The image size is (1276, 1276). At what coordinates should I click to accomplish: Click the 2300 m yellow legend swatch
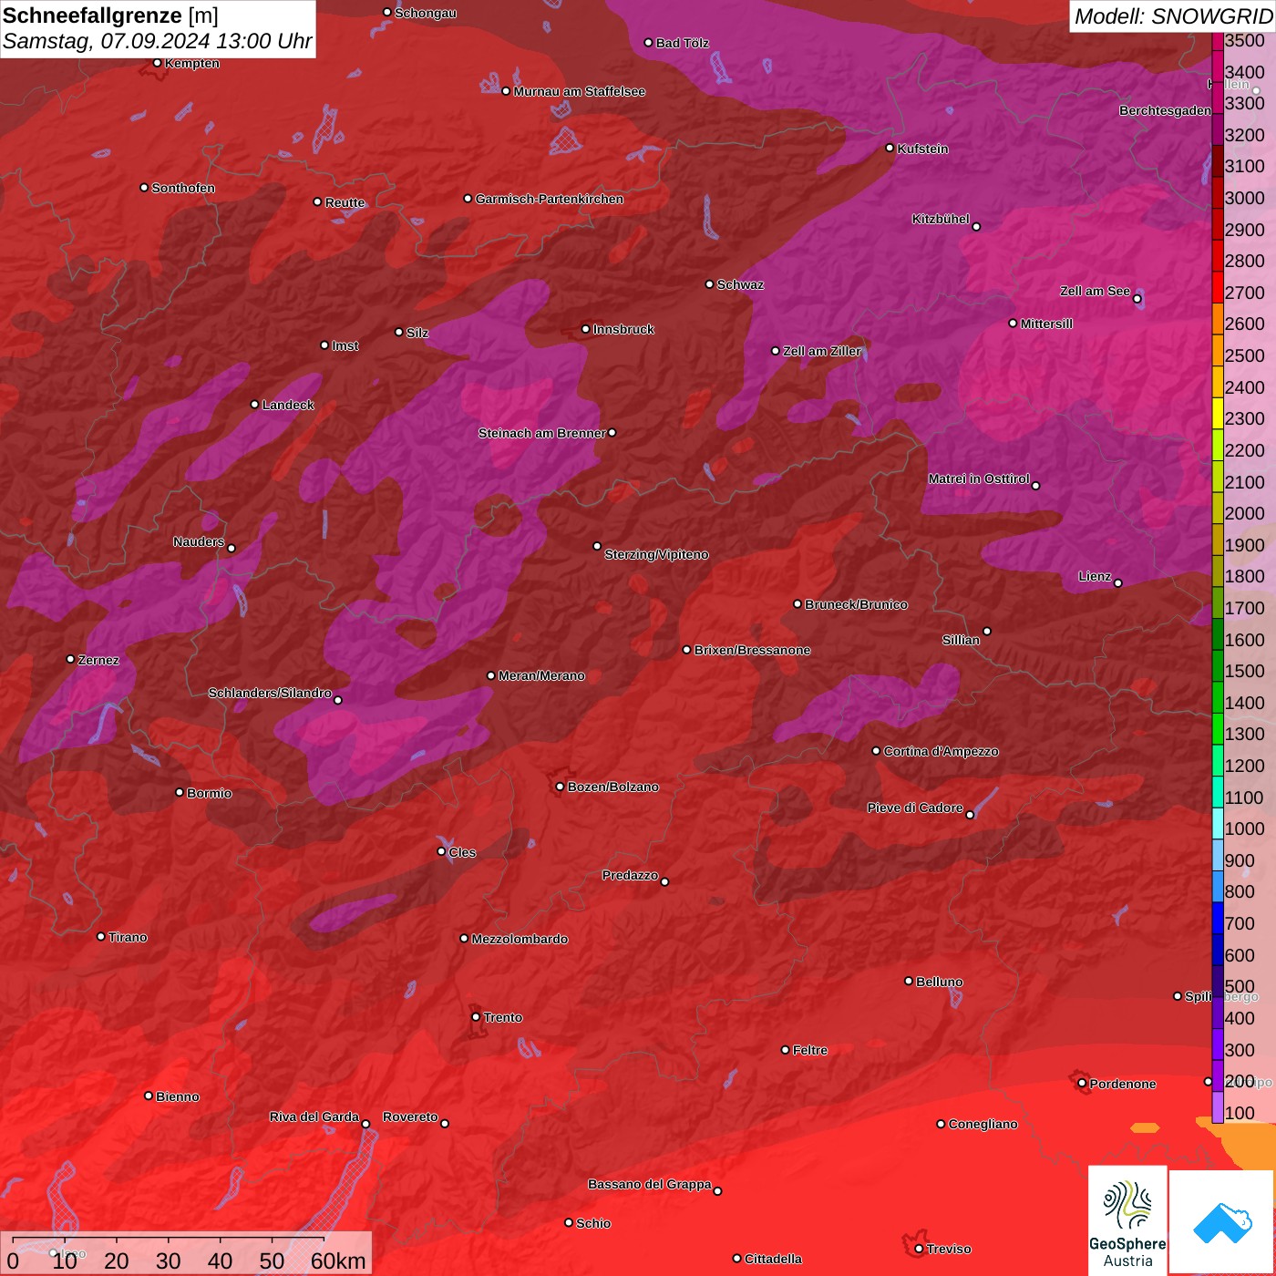(1218, 413)
